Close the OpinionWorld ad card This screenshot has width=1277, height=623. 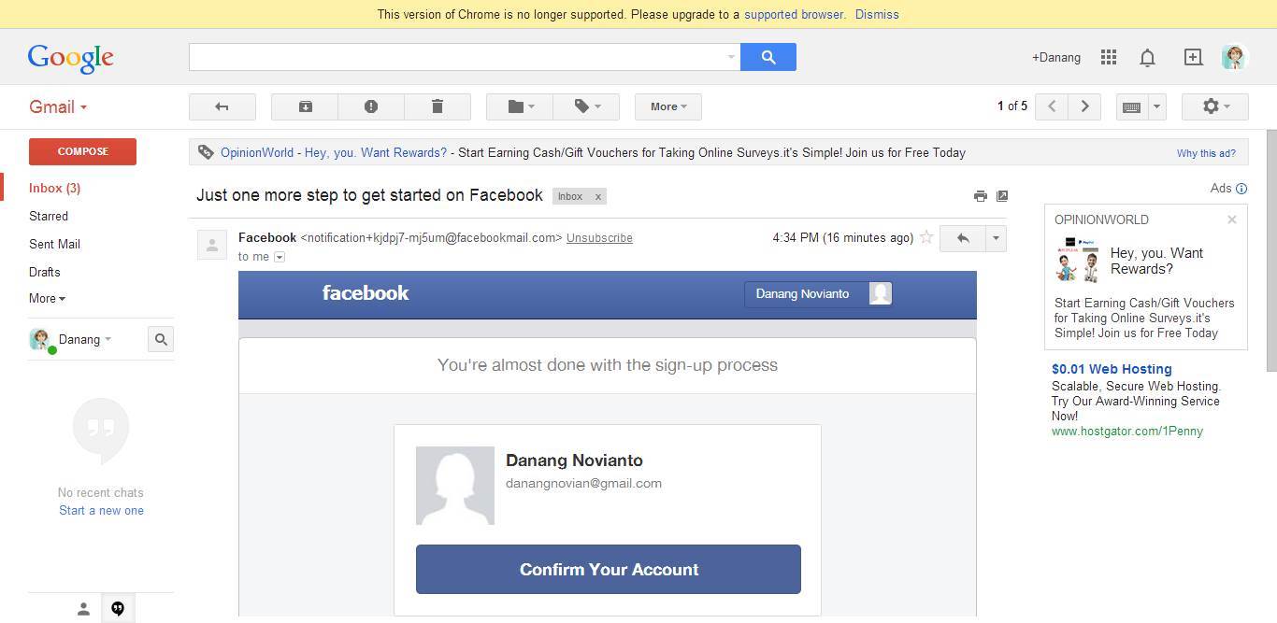coord(1232,219)
